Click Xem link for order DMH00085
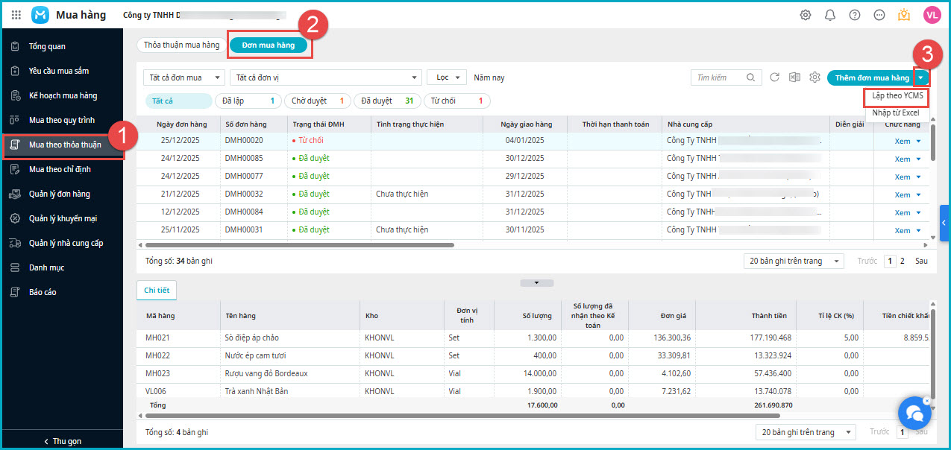Viewport: 951px width, 450px height. click(903, 159)
